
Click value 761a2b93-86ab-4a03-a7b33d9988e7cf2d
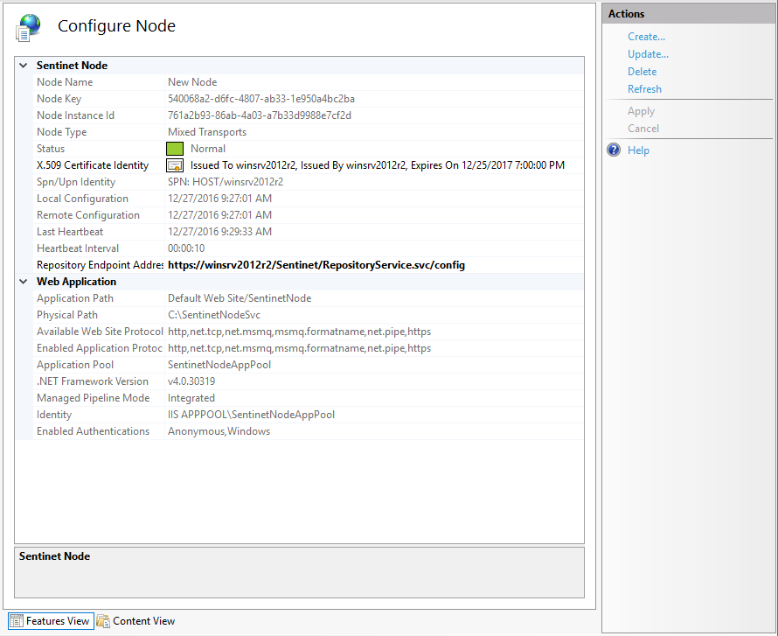coord(260,115)
